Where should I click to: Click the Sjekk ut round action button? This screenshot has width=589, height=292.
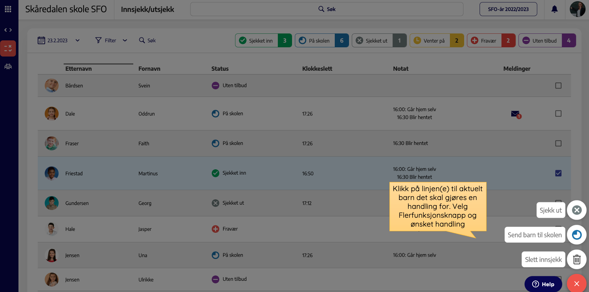pyautogui.click(x=577, y=210)
